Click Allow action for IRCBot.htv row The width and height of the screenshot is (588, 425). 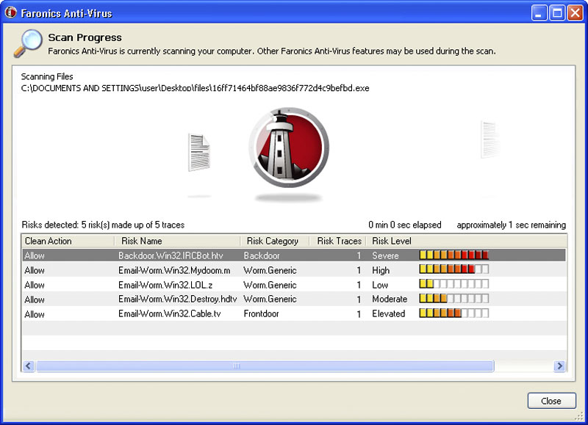[x=35, y=255]
